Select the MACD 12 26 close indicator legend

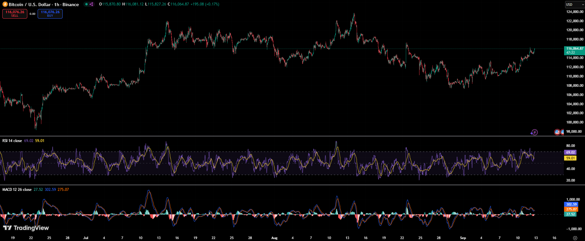(x=17, y=190)
